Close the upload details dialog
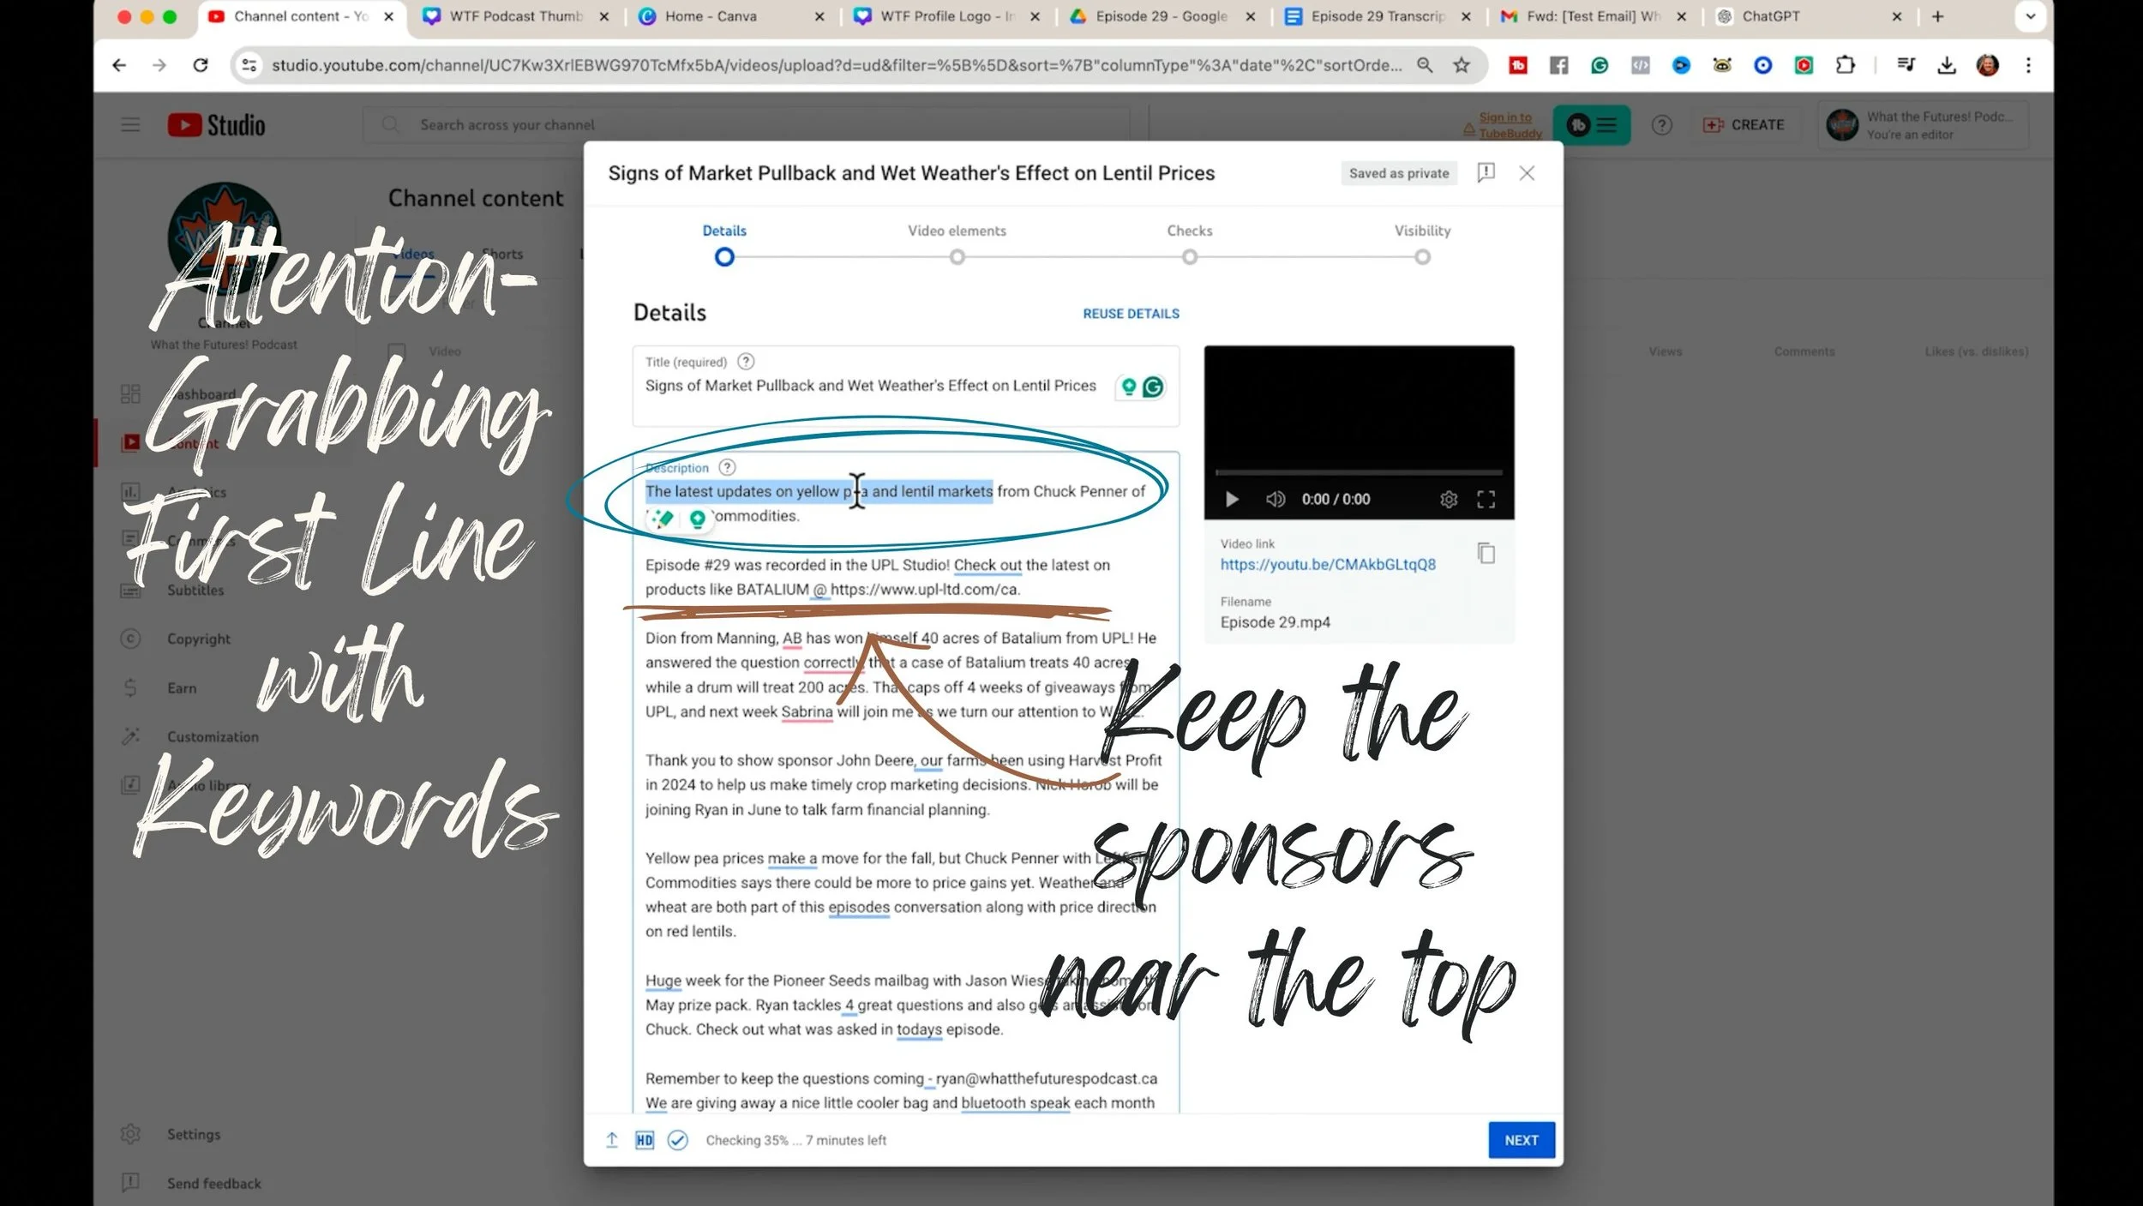This screenshot has width=2143, height=1206. click(1527, 173)
